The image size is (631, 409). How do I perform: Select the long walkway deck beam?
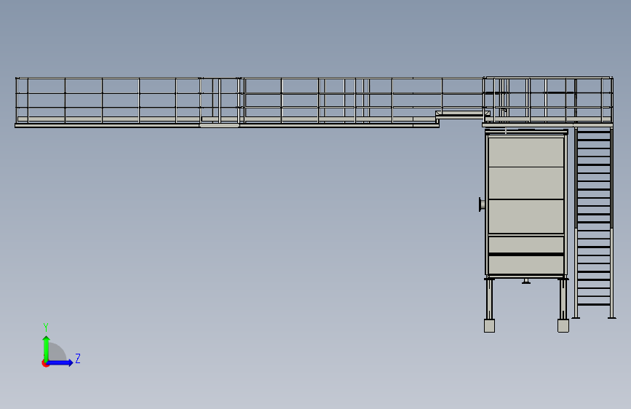click(227, 126)
